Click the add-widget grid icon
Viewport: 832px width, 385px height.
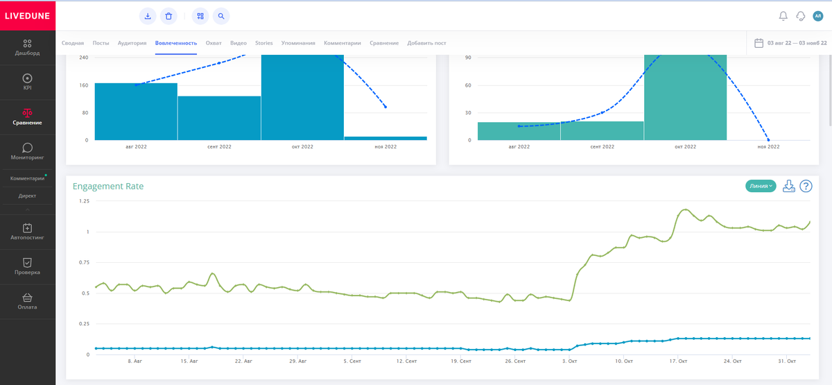point(200,16)
